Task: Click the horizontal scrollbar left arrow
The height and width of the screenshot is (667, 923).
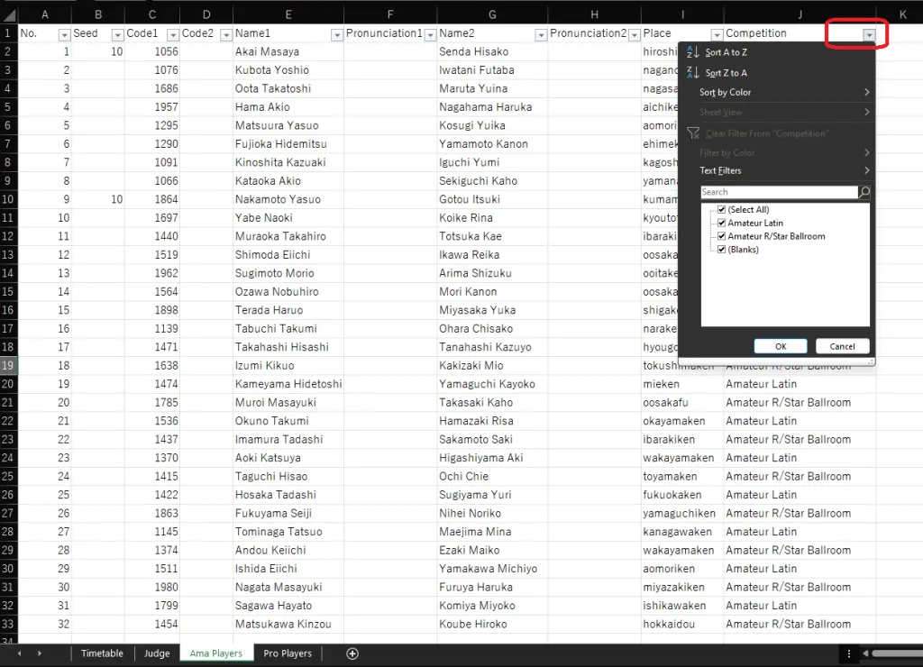Action: click(865, 653)
